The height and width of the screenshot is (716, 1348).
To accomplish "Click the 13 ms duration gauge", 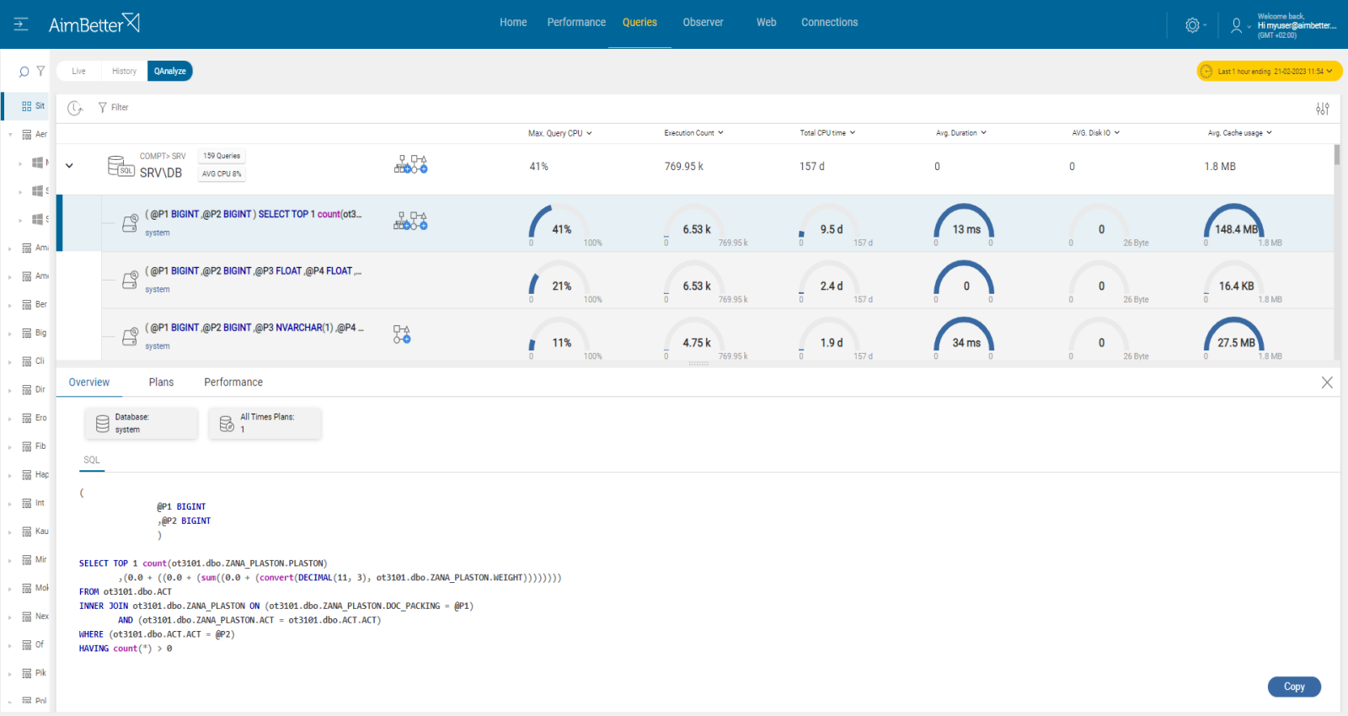I will [966, 226].
